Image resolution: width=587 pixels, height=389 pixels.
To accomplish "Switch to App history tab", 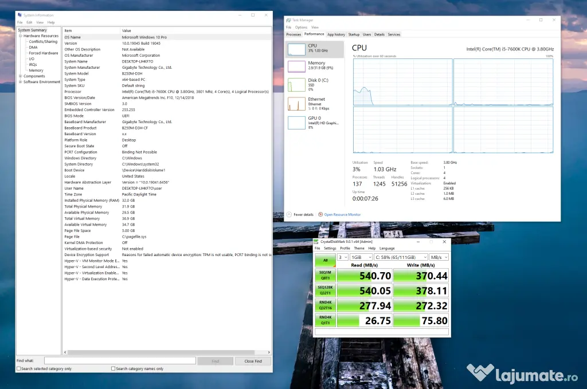I will pos(336,34).
